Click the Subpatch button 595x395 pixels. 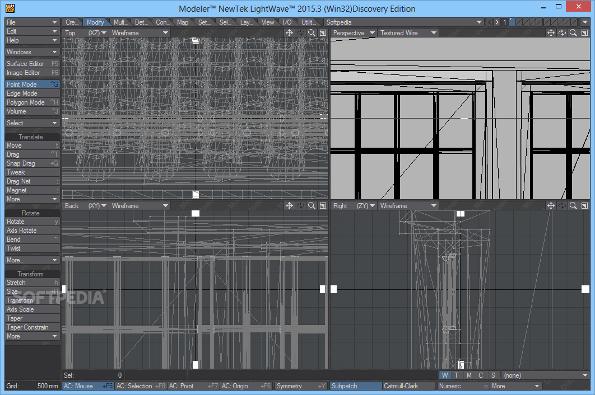(x=356, y=386)
